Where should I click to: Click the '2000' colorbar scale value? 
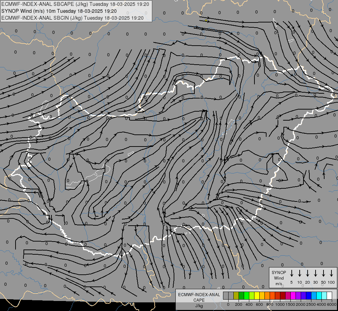(301, 304)
